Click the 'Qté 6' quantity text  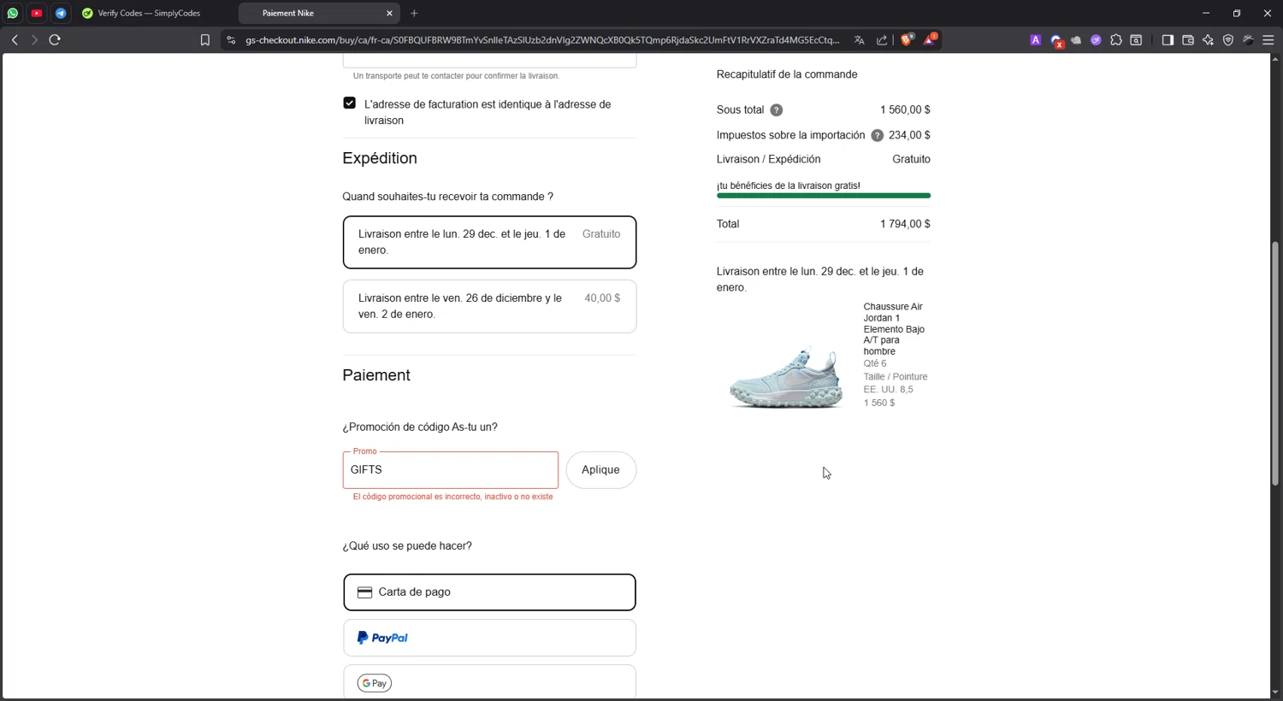(x=875, y=363)
